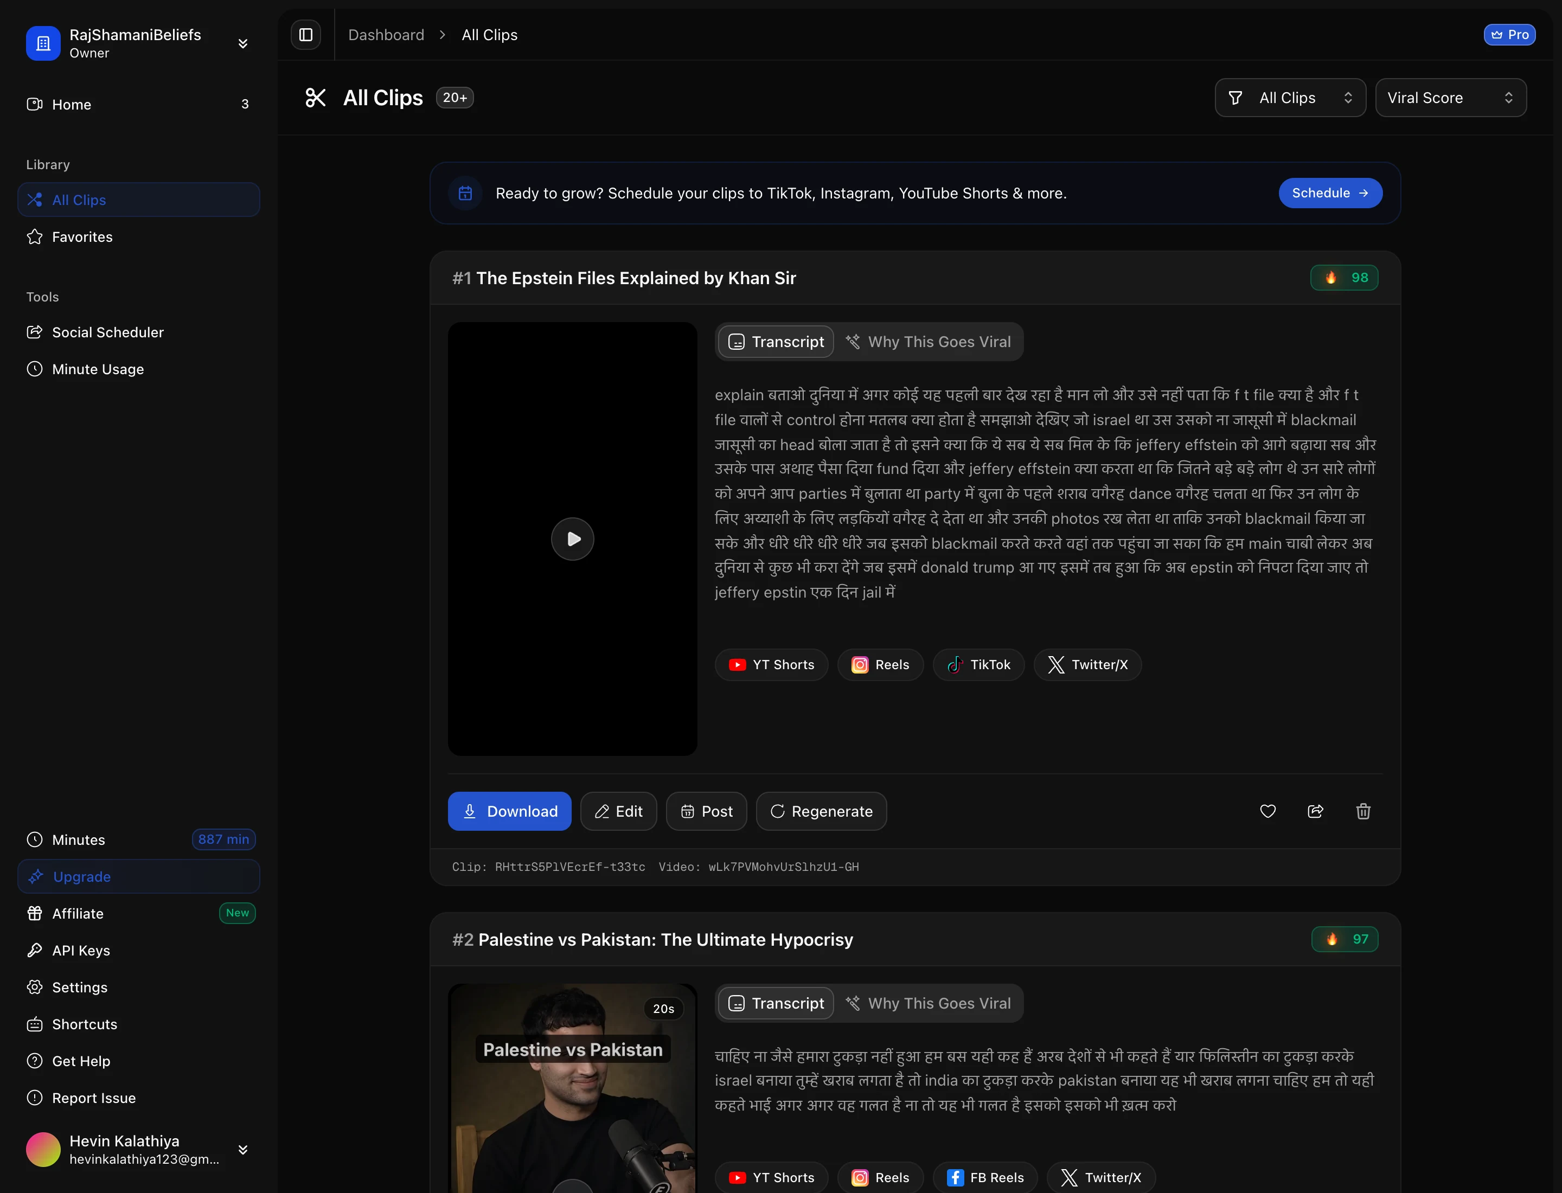Click the Upgrade button in the sidebar
The image size is (1562, 1193).
tap(138, 876)
